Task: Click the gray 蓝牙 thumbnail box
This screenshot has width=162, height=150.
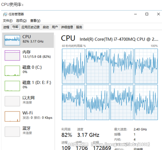Action: (12, 132)
